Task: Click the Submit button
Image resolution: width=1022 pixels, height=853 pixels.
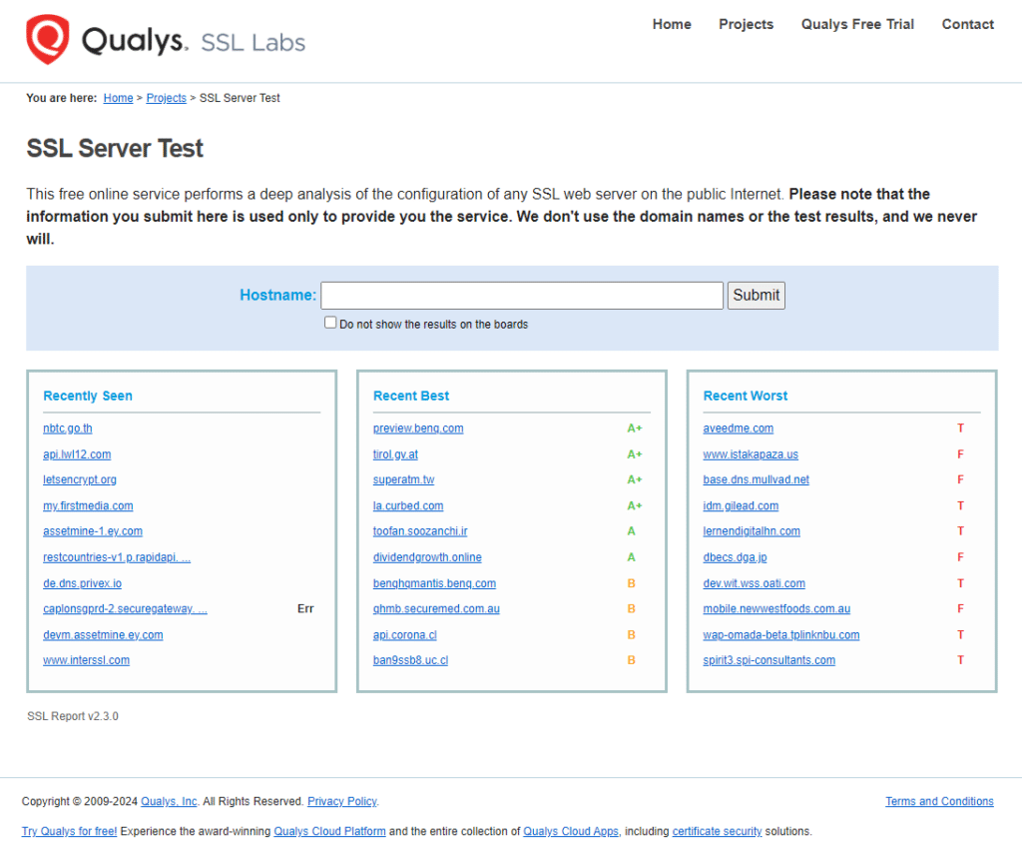Action: point(756,295)
